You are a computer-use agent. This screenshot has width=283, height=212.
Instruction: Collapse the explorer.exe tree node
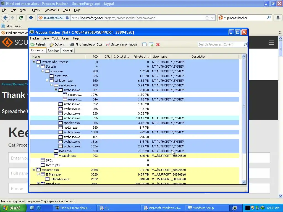pos(34,169)
